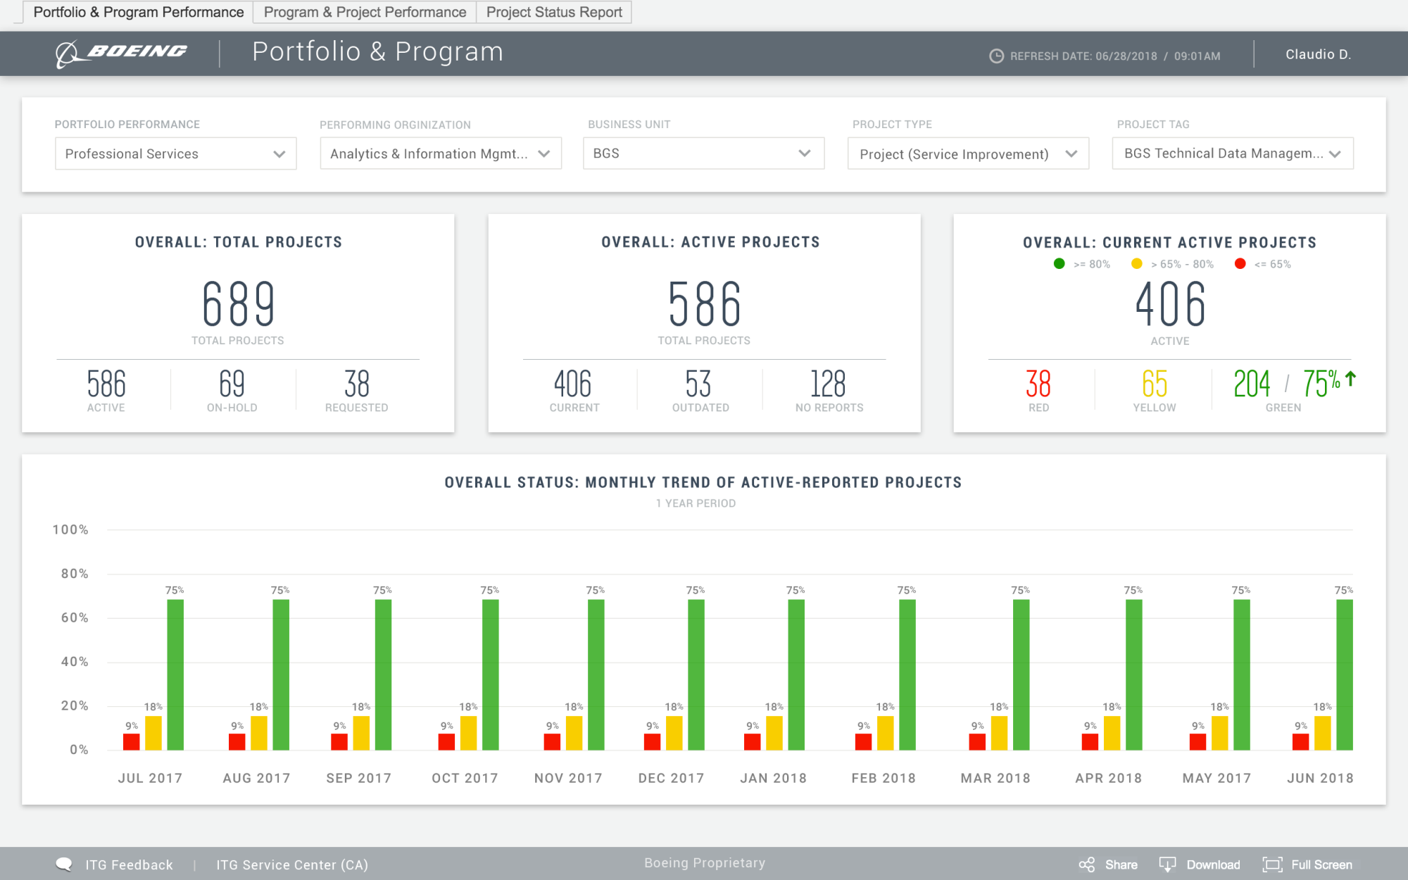This screenshot has width=1408, height=880.
Task: Switch to Program & Project Performance tab
Action: pyautogui.click(x=365, y=12)
